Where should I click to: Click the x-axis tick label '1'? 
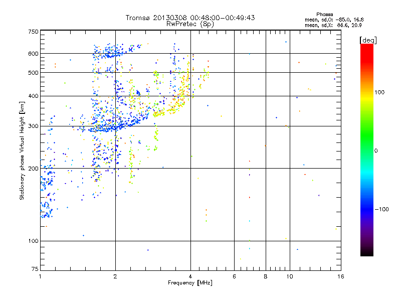click(40, 276)
